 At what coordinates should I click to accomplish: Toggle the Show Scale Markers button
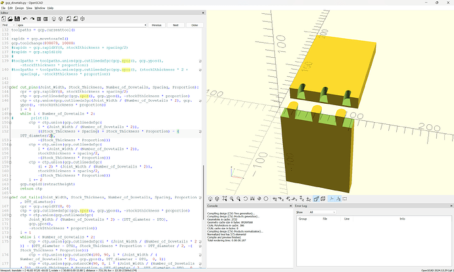(x=338, y=199)
